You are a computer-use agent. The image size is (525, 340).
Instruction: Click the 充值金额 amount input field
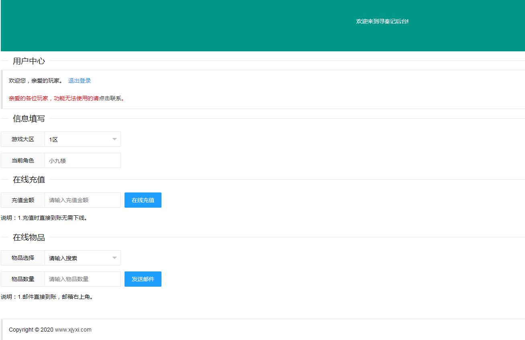[x=82, y=200]
